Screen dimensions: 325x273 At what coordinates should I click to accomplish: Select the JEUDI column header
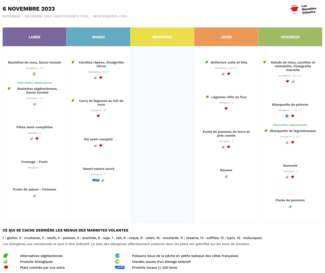pyautogui.click(x=226, y=37)
